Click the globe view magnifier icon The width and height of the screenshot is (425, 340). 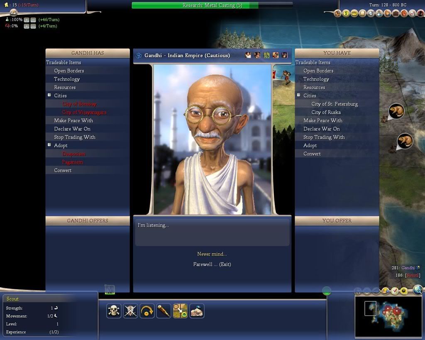point(418,290)
